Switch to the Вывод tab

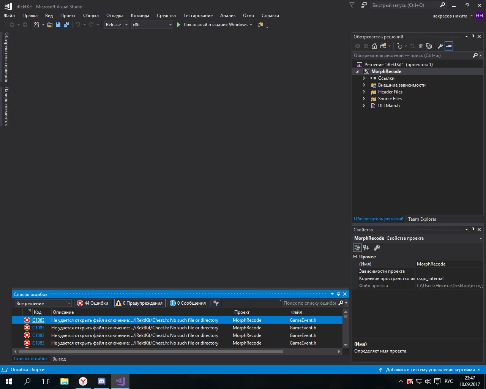coord(59,359)
